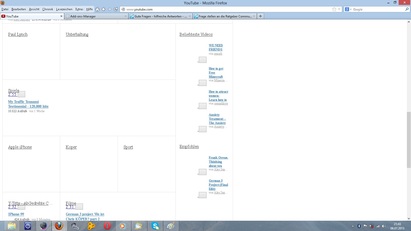Click the scrollbar down arrow
Image resolution: width=411 pixels, height=231 pixels.
pyautogui.click(x=409, y=219)
